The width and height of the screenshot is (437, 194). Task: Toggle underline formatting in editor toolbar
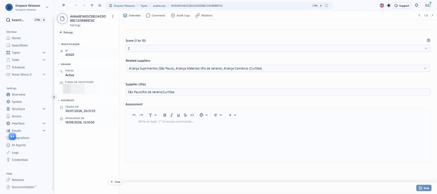178,115
